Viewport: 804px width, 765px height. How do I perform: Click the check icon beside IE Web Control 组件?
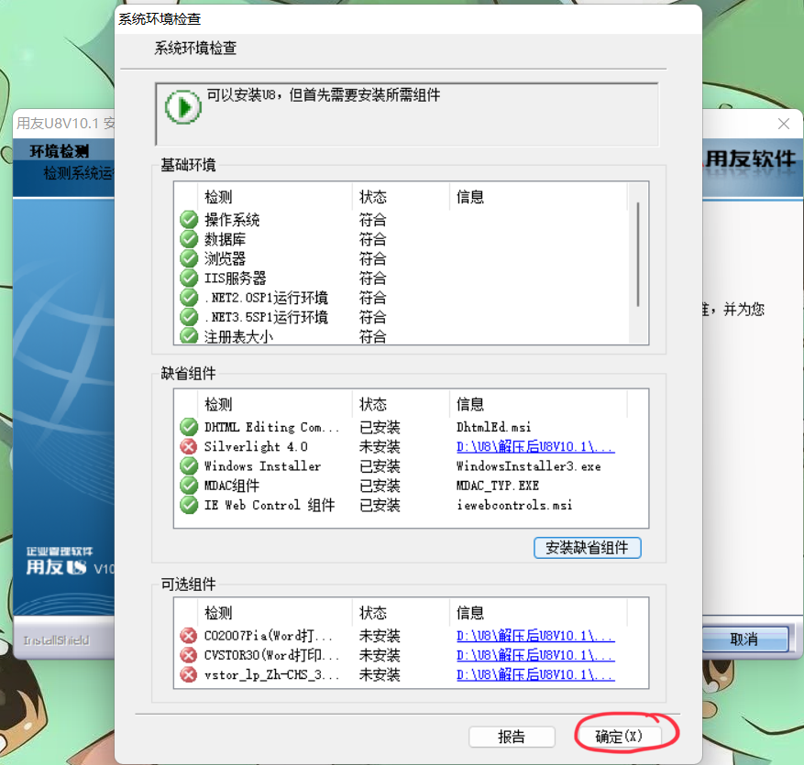click(x=189, y=505)
